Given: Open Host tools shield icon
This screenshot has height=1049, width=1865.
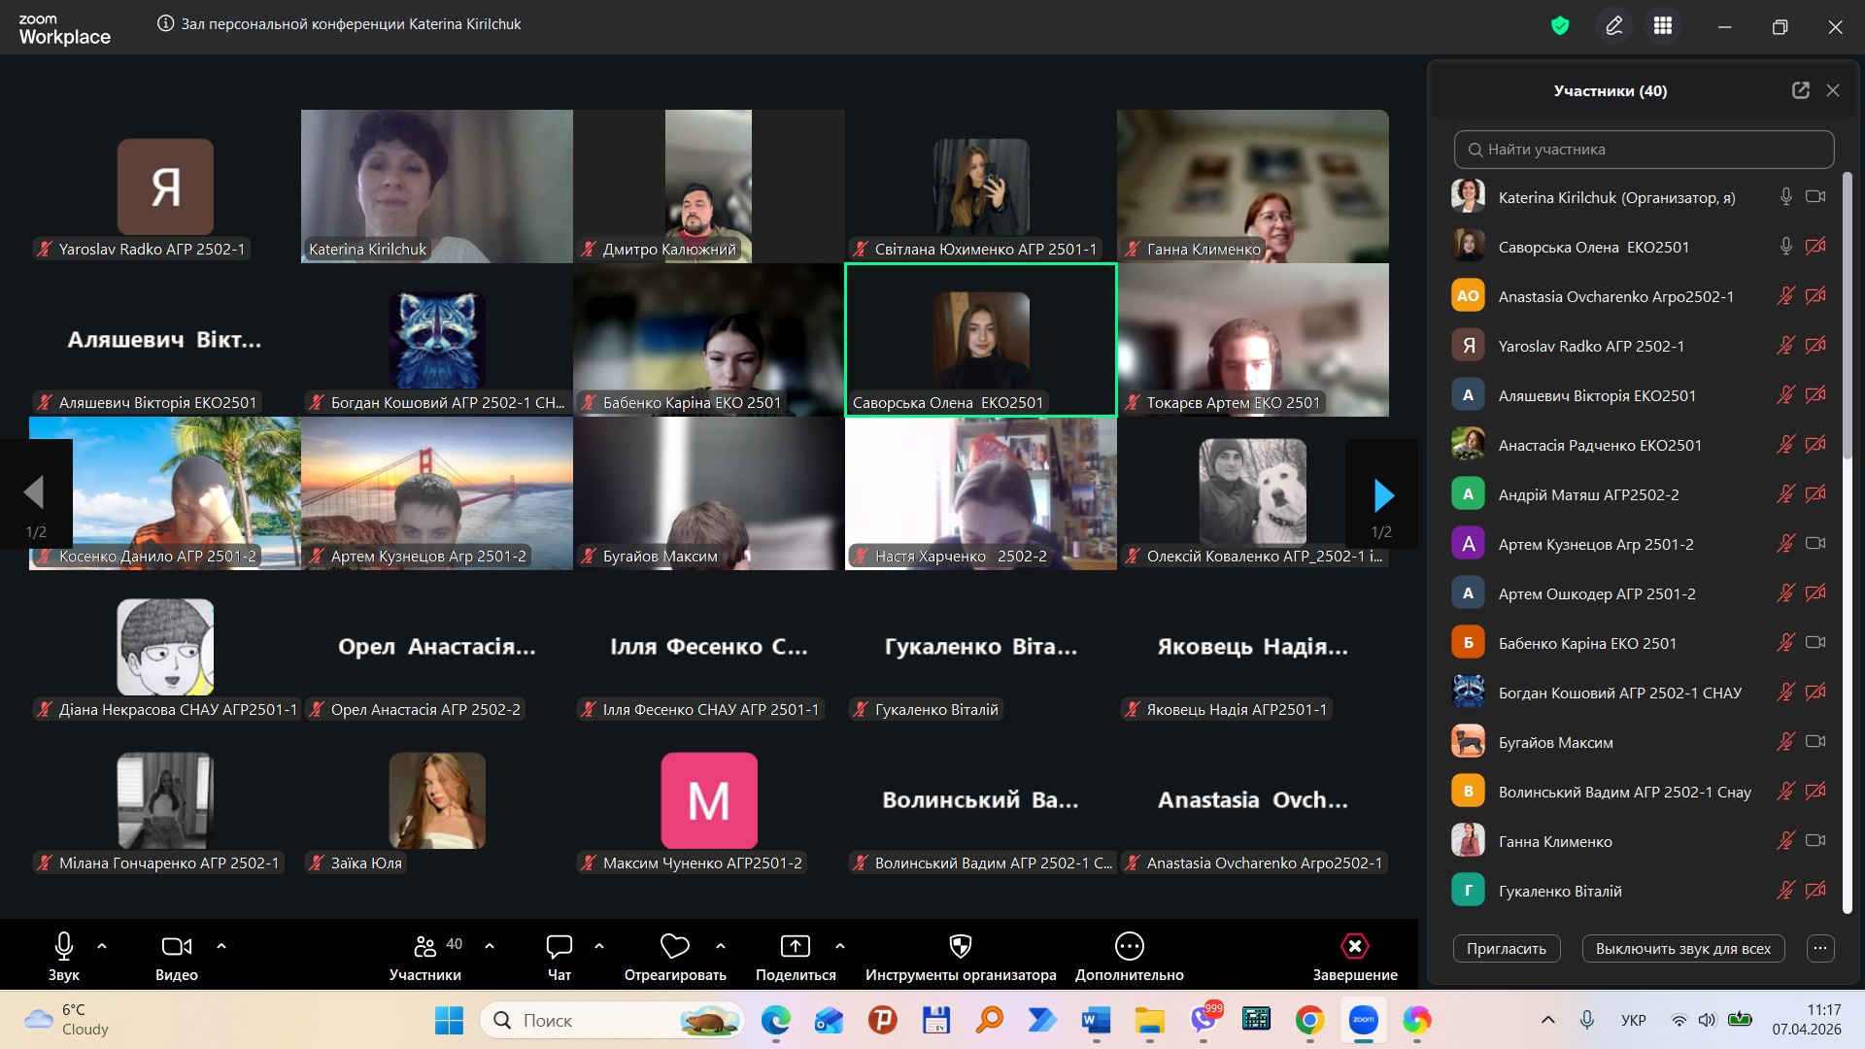Looking at the screenshot, I should click(960, 946).
